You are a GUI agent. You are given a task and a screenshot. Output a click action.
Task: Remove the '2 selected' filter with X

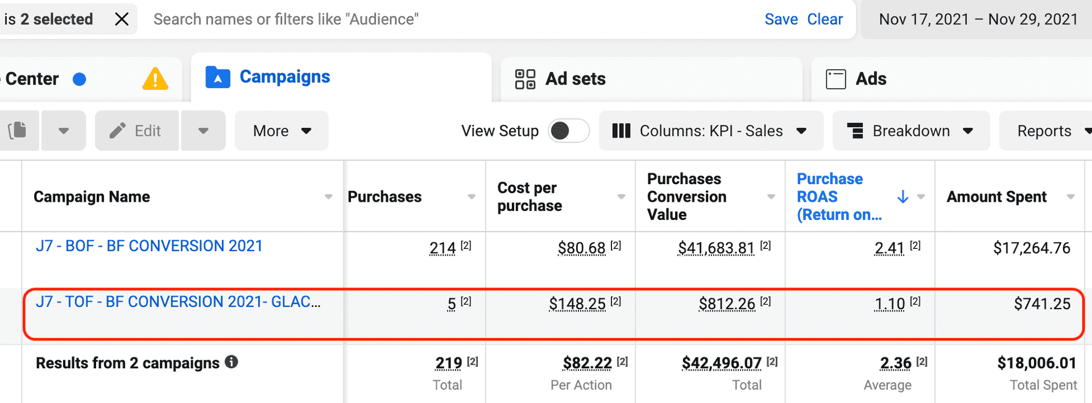122,19
